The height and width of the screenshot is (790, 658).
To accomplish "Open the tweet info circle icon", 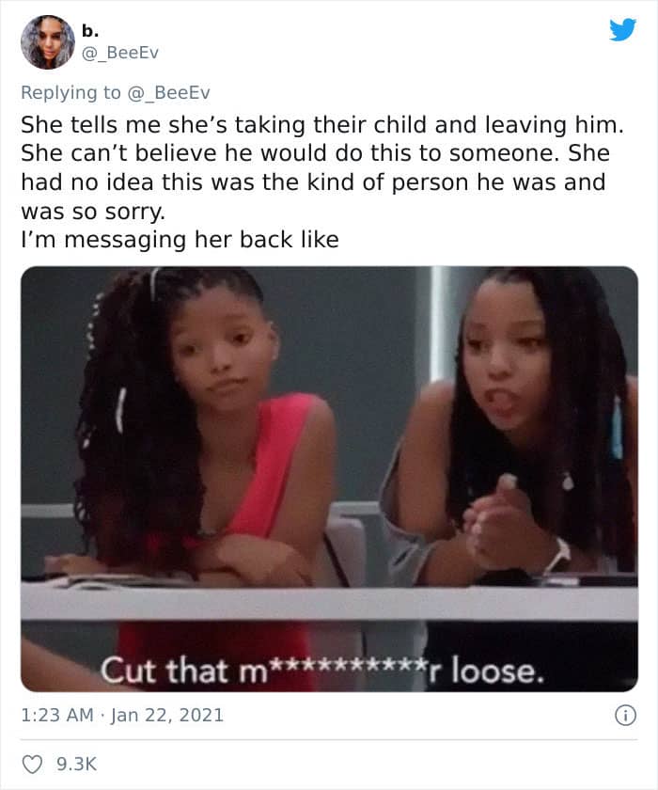I will pos(626,715).
